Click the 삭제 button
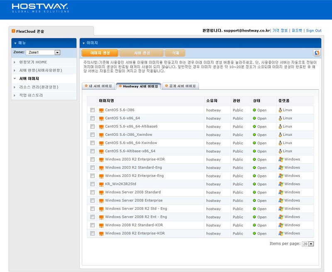Image resolution: width=332 pixels, height=272 pixels. [x=175, y=53]
